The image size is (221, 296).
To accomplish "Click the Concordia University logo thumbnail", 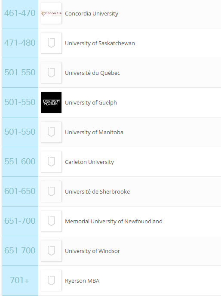I will point(51,13).
